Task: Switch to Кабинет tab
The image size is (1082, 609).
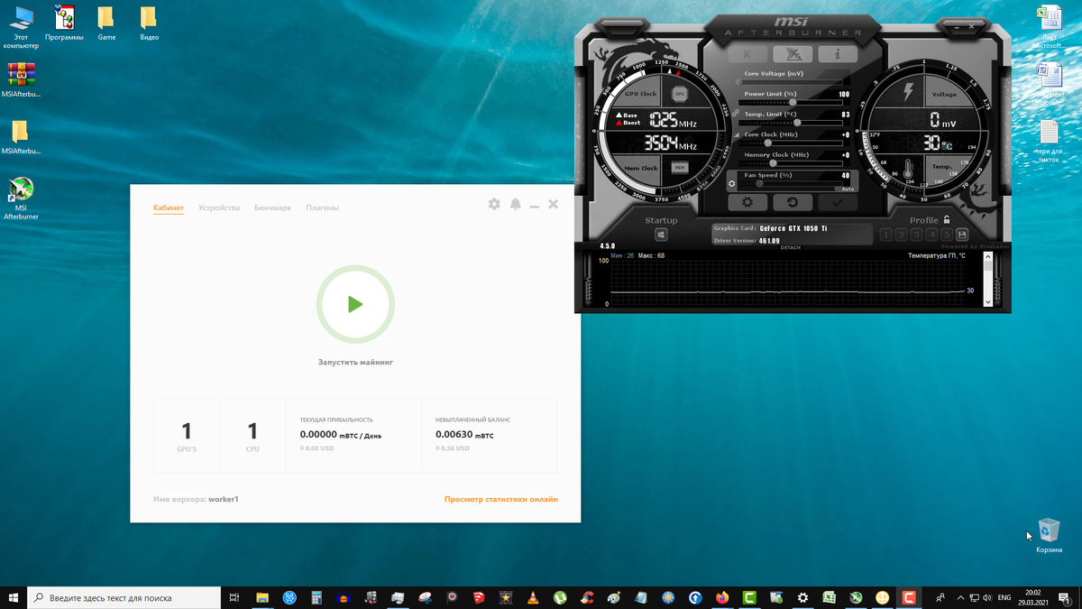Action: (169, 208)
